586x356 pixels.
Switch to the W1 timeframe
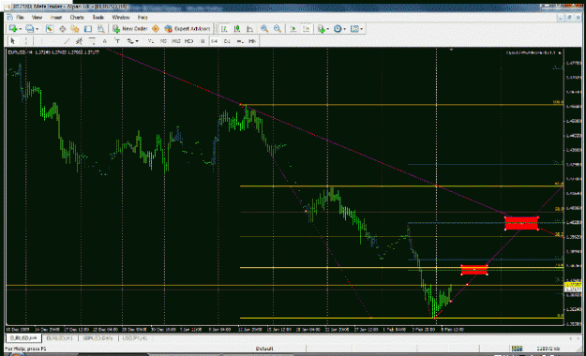click(x=240, y=40)
